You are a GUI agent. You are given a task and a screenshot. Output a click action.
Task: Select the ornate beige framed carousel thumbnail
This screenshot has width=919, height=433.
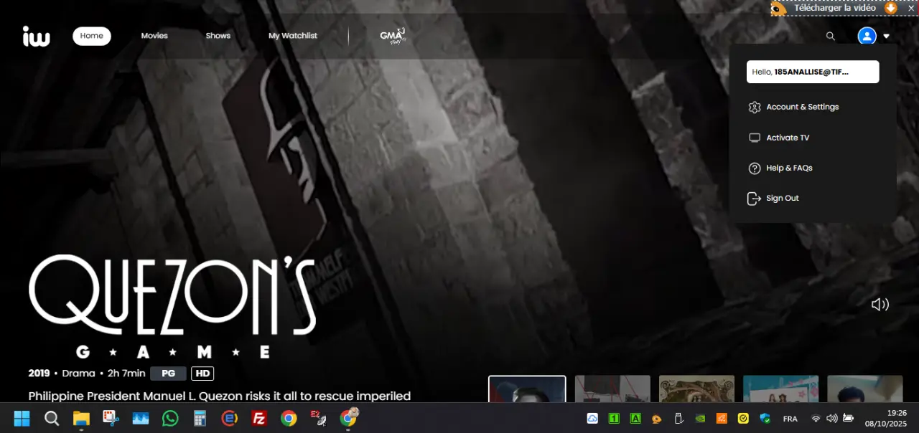[x=696, y=389]
